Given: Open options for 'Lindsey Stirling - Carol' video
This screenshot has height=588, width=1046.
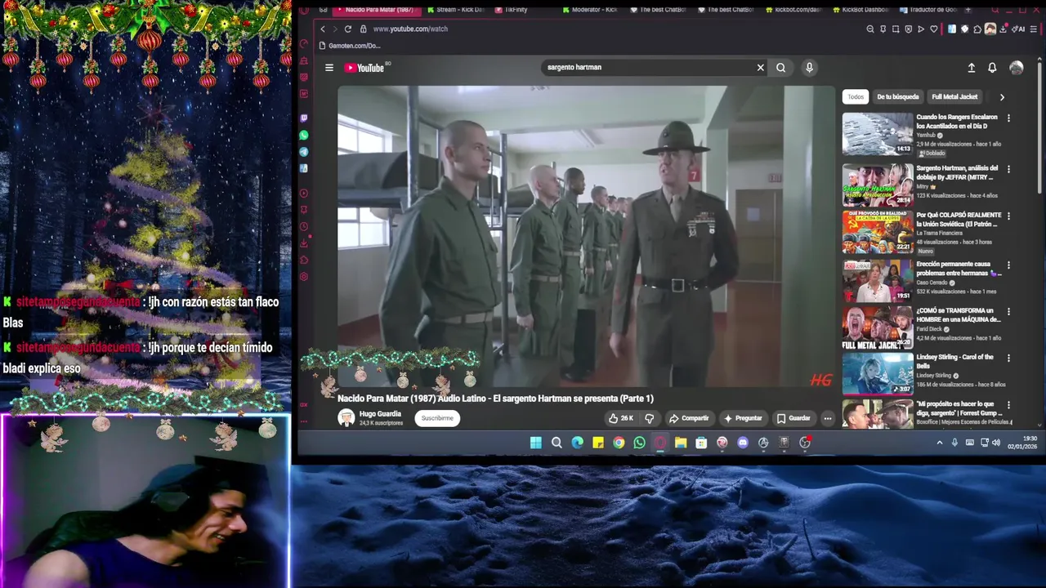Looking at the screenshot, I should [x=1008, y=359].
